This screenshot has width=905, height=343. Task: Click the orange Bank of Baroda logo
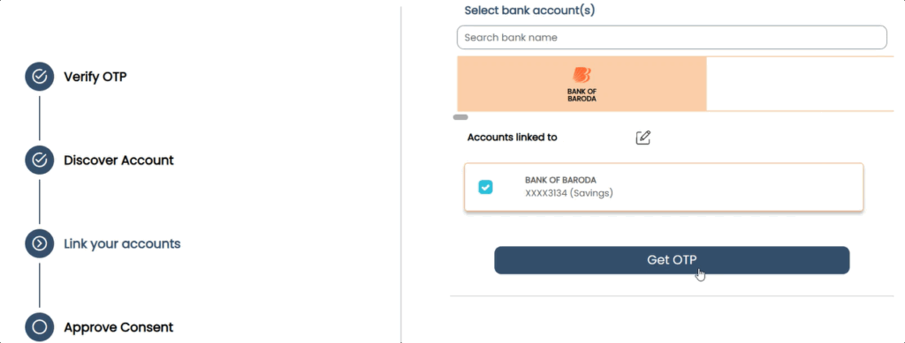582,75
